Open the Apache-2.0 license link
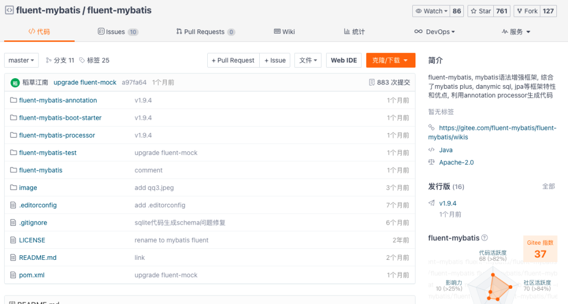This screenshot has width=568, height=304. tap(457, 162)
